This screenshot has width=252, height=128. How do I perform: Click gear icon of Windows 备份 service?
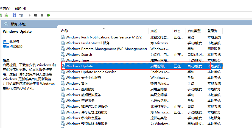[x=63, y=83]
